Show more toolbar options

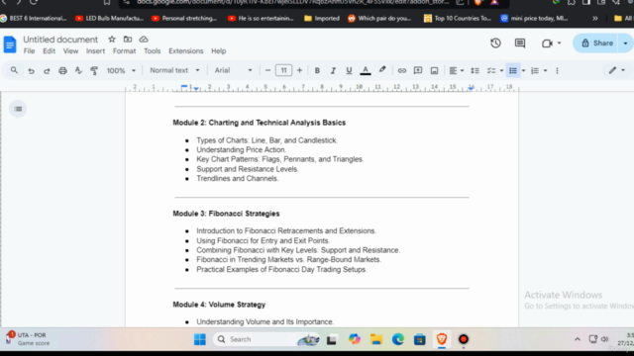coord(557,70)
